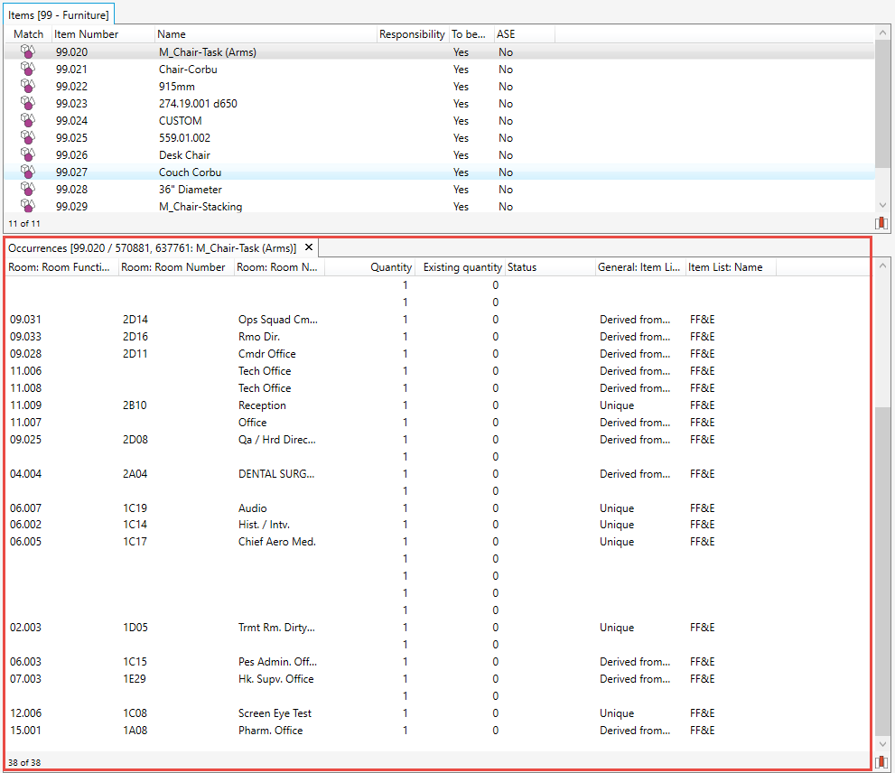Sort items by Item Number column header
Viewport: 895px width, 773px height.
tap(86, 34)
